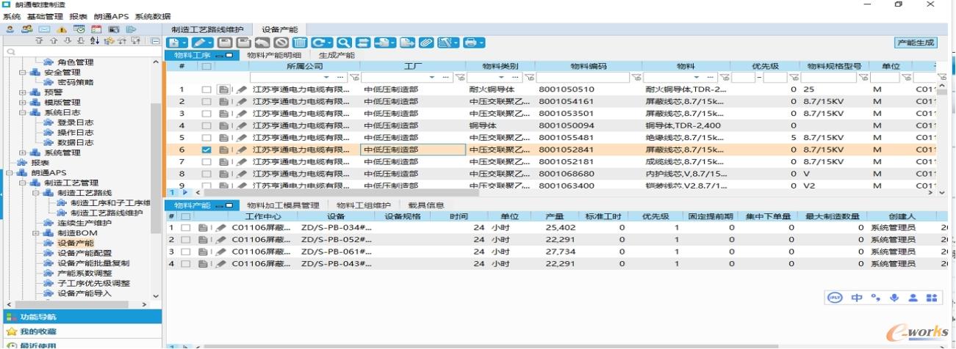Open the 报表 menu in the menu bar
Viewport: 956px width, 349px height.
coord(78,16)
